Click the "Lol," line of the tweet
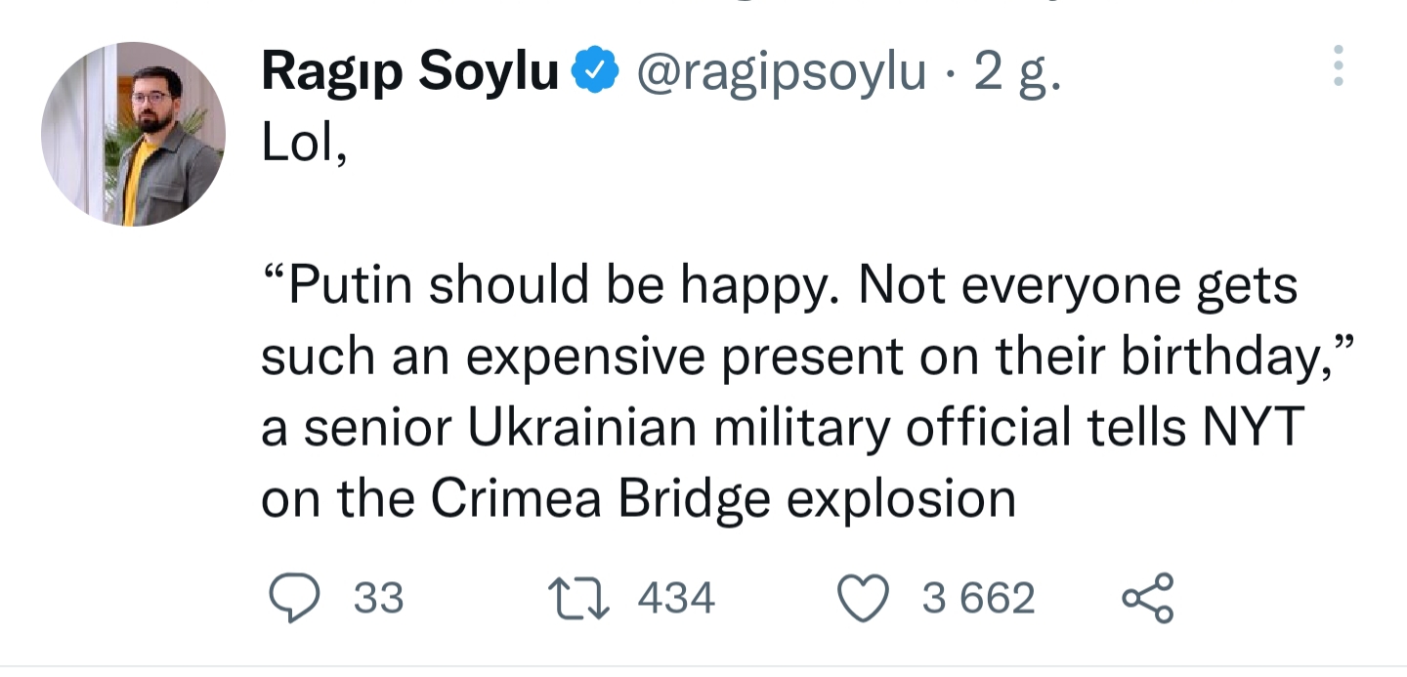Image resolution: width=1407 pixels, height=677 pixels. [304, 144]
